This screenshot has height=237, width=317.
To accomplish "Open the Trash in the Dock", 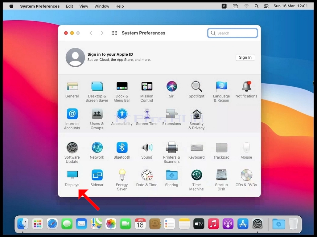I will click(x=293, y=224).
